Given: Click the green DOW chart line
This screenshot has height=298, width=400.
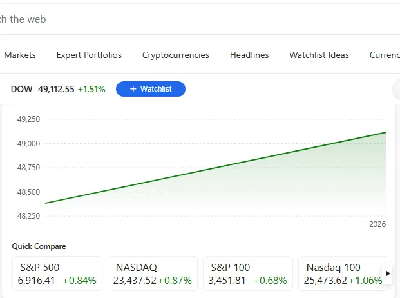Looking at the screenshot, I should coord(216,168).
